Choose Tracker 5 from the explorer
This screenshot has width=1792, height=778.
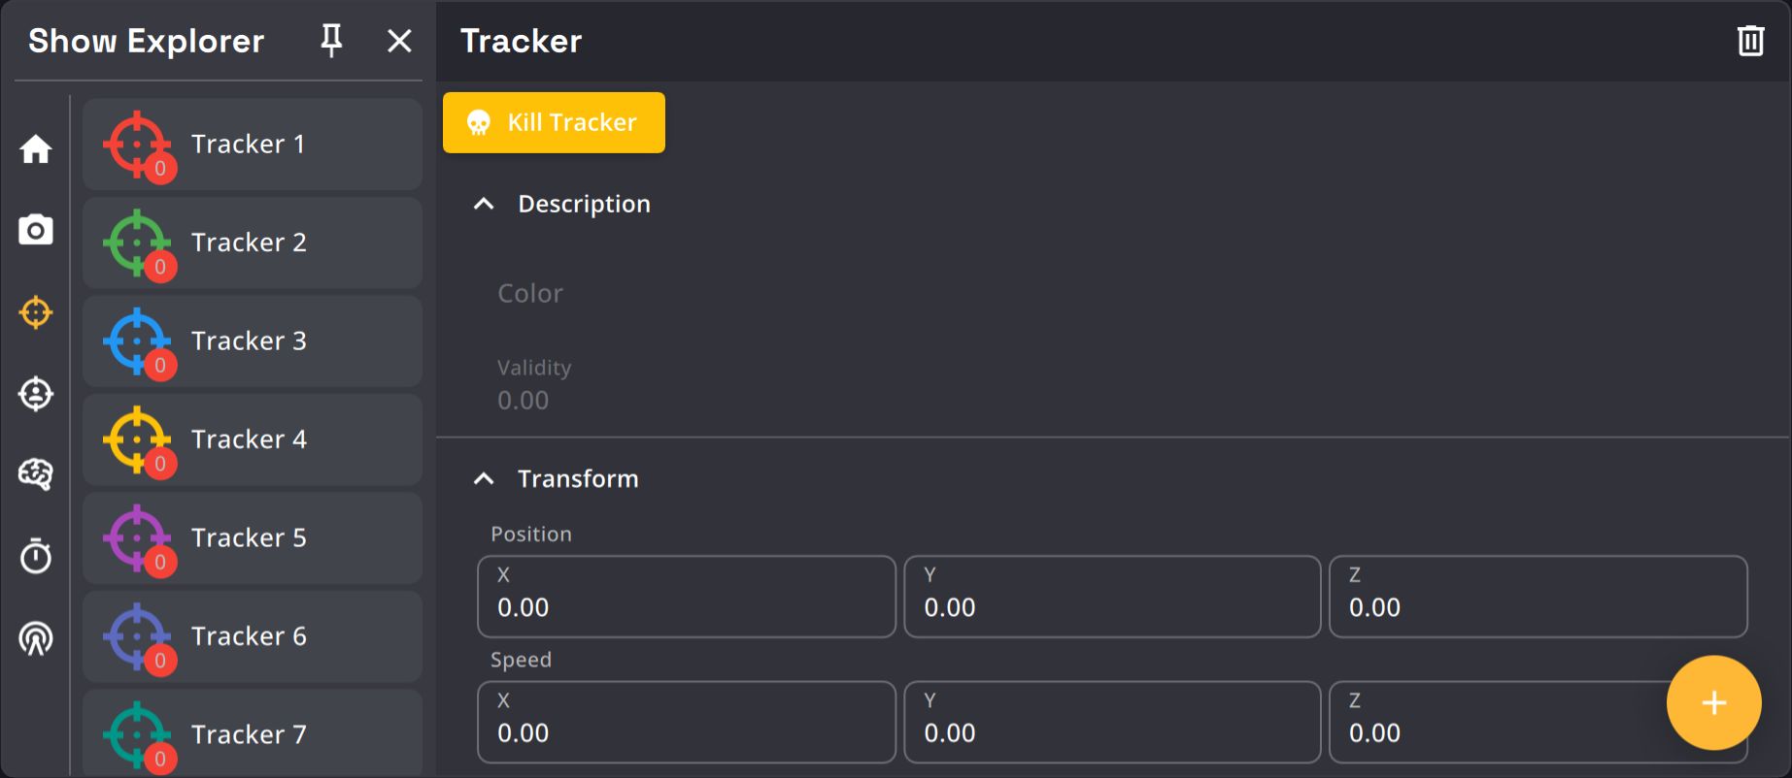tap(253, 538)
